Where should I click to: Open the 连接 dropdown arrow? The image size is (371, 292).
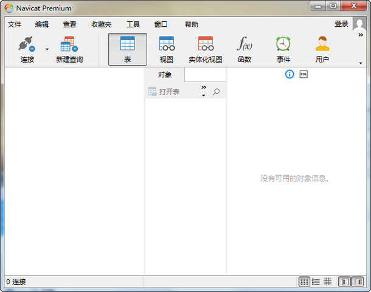[x=47, y=49]
